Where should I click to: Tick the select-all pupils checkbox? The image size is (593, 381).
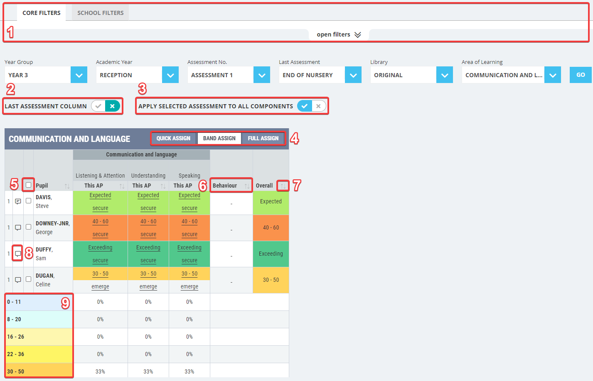(28, 185)
